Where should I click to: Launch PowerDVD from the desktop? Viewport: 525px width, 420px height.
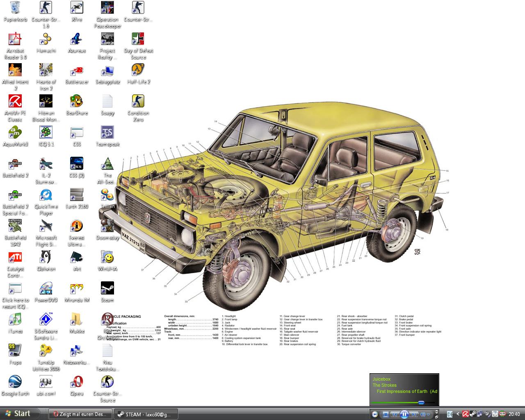pos(46,292)
